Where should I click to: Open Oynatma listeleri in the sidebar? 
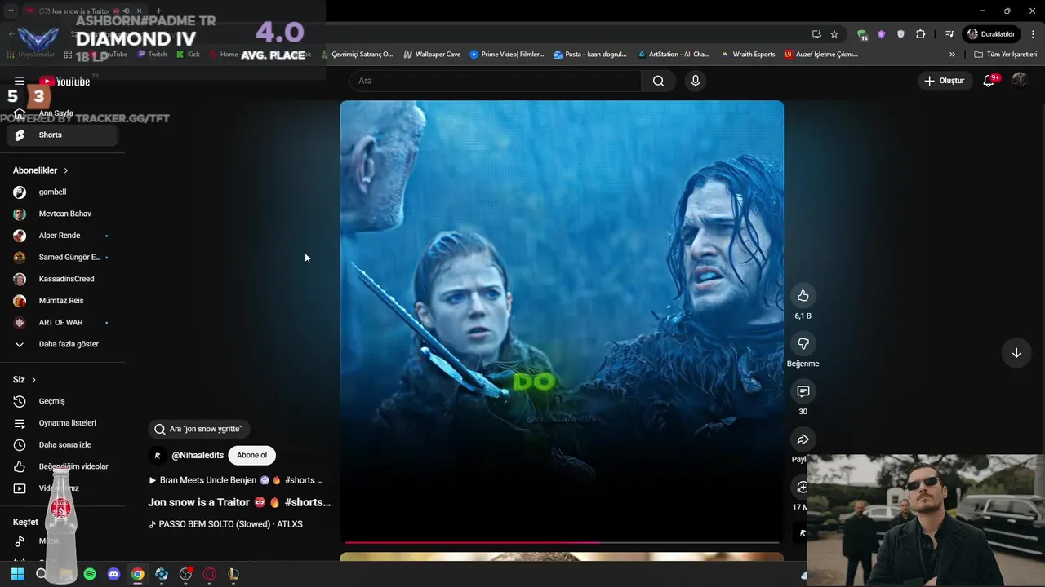(62, 423)
